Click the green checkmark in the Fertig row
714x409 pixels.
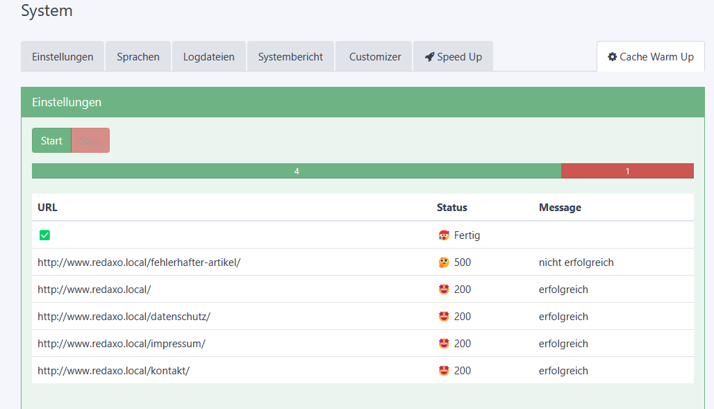(44, 235)
